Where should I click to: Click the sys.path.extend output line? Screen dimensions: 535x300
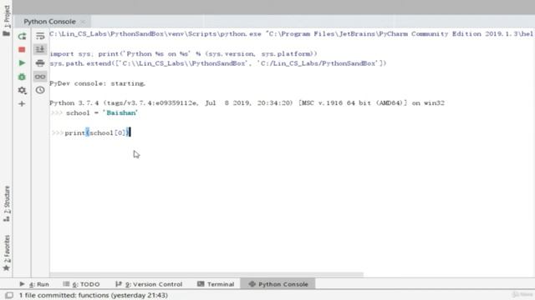pyautogui.click(x=218, y=63)
